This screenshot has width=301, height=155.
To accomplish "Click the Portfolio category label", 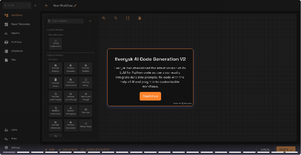I will 53,59.
